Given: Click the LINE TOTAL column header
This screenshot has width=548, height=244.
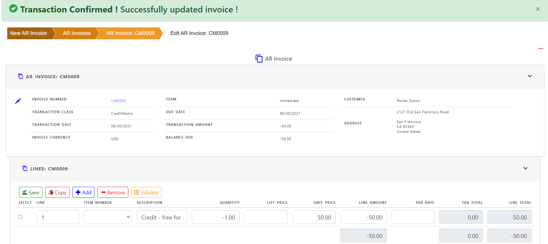Looking at the screenshot, I should (x=520, y=203).
